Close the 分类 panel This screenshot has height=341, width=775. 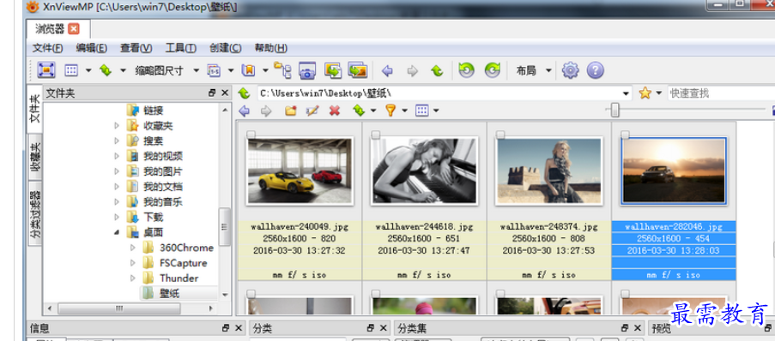tap(383, 328)
